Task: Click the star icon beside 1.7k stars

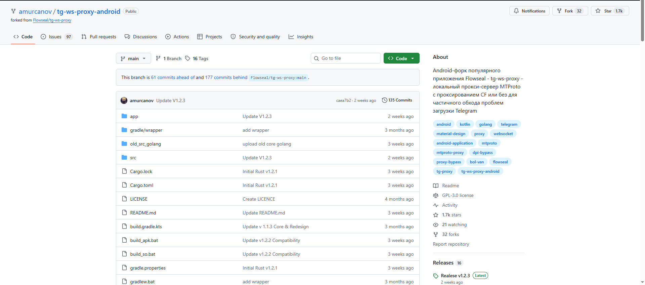Action: (x=436, y=215)
